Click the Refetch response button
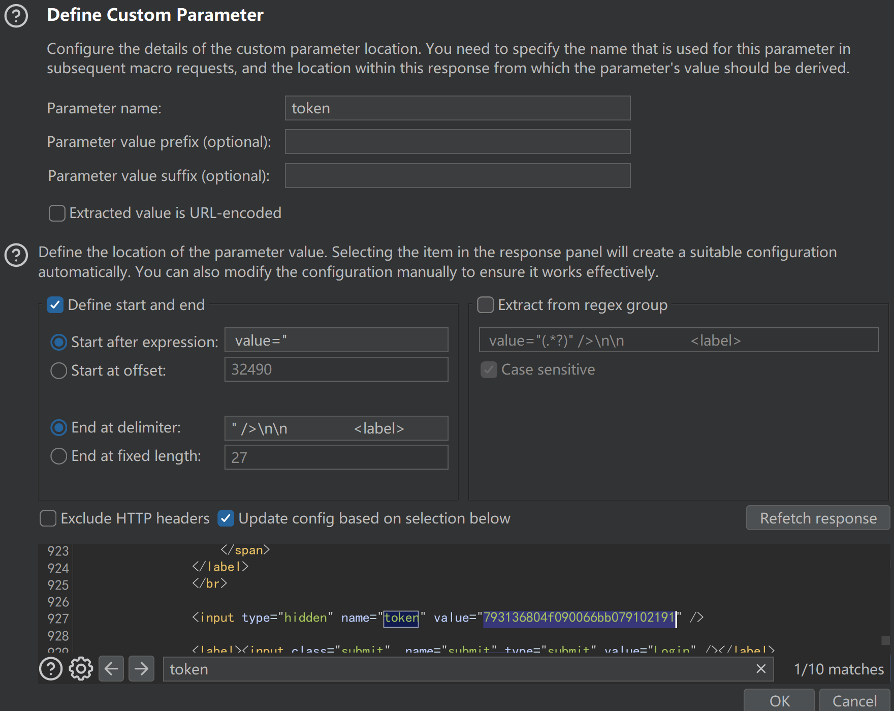894x711 pixels. coord(818,518)
